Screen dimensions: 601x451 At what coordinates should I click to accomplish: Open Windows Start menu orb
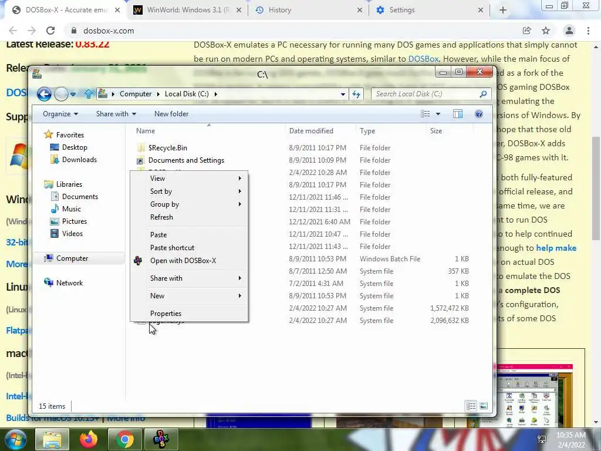tap(15, 439)
